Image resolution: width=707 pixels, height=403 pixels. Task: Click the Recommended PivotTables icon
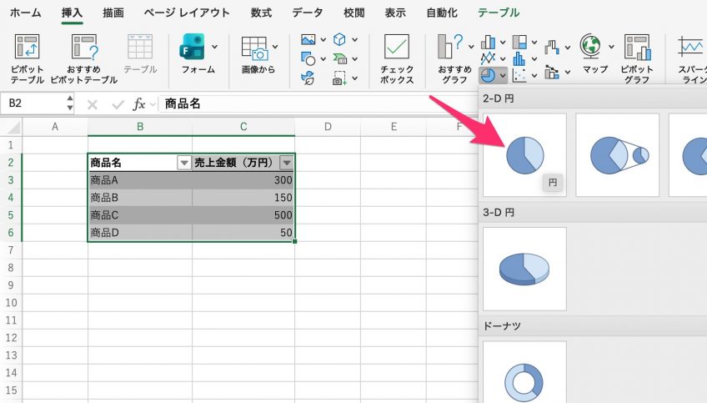[x=83, y=48]
